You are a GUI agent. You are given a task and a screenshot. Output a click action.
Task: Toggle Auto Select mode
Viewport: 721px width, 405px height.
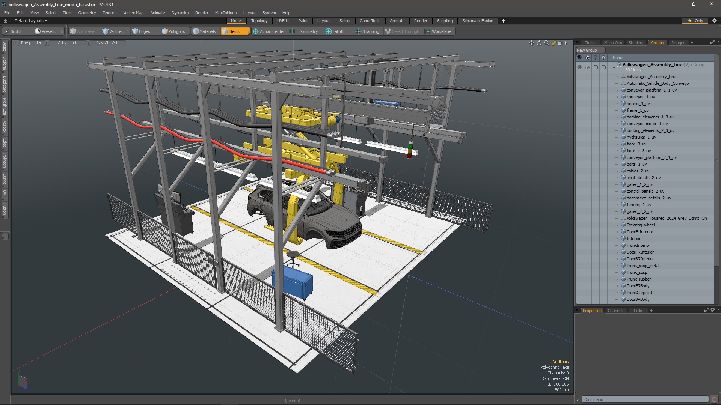[x=84, y=31]
